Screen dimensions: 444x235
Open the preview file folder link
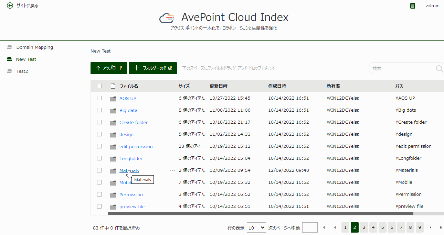(x=132, y=206)
